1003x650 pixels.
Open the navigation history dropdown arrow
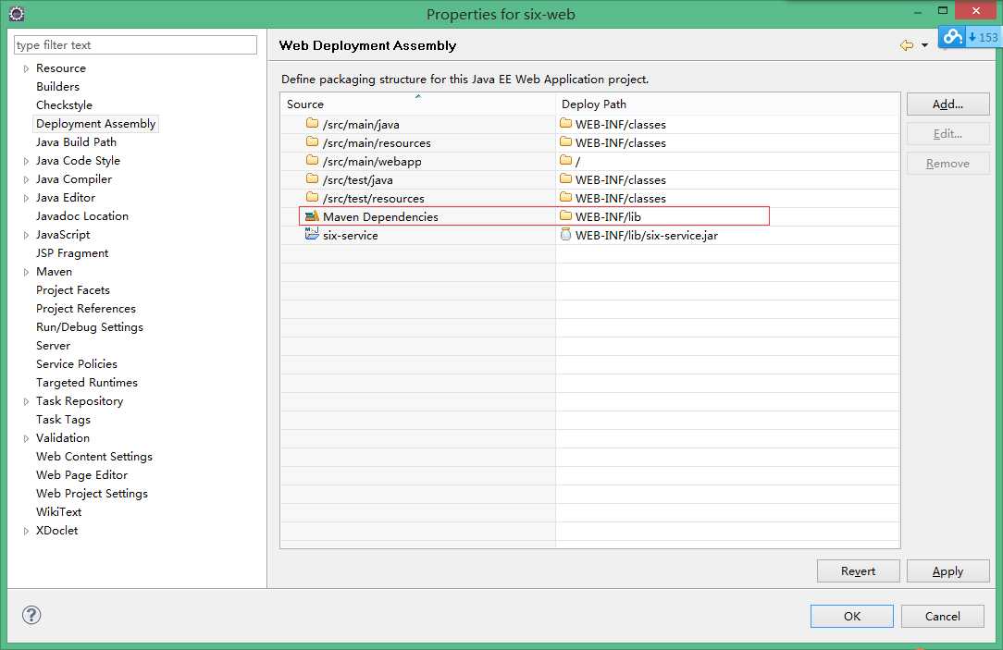[x=924, y=45]
